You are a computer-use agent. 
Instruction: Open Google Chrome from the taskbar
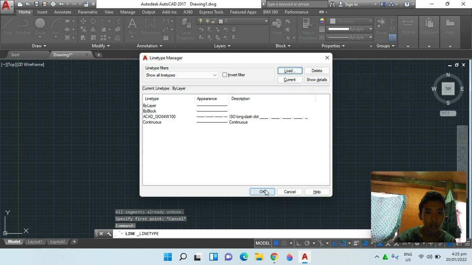point(274,257)
